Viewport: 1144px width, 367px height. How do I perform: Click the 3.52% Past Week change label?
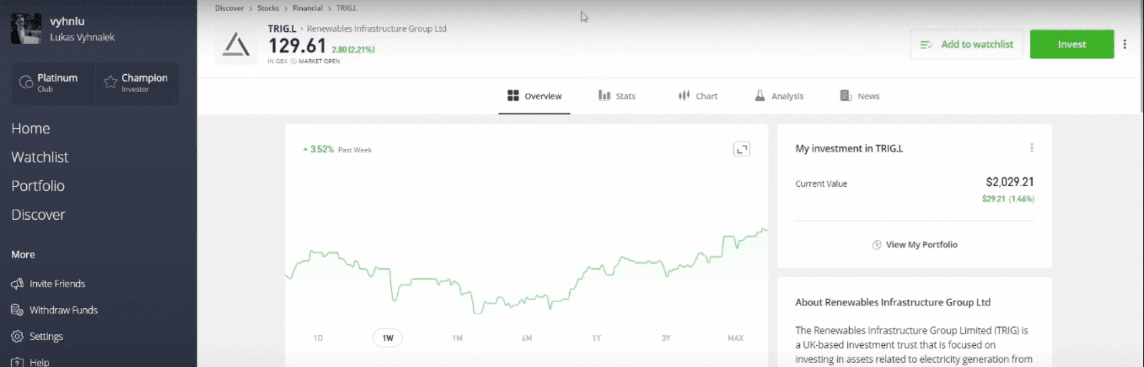point(337,149)
